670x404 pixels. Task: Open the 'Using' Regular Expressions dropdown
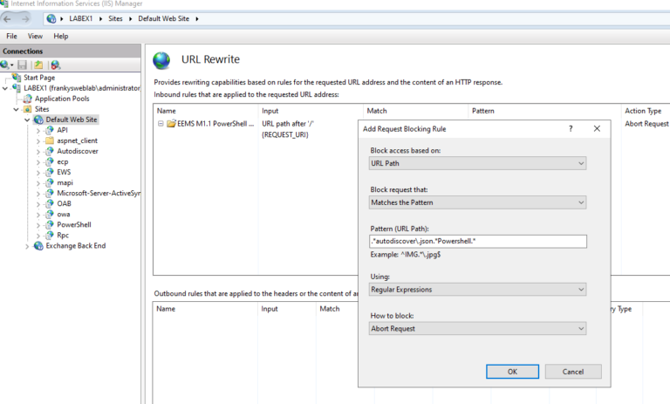click(477, 289)
